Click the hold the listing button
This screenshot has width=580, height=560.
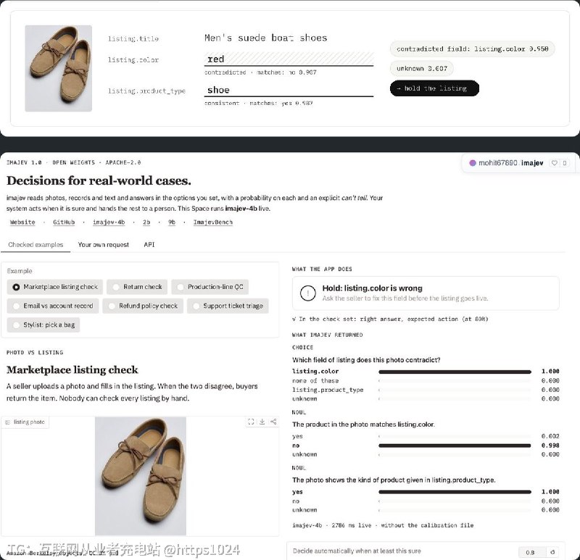point(434,88)
